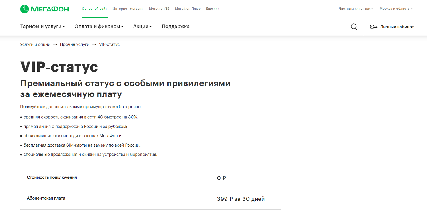Open the search magnifier icon
Screen dimensions: 427x215
(354, 27)
